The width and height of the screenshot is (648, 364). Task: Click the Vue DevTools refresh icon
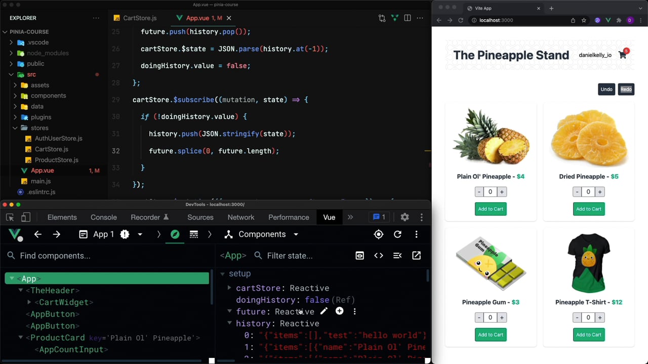click(x=397, y=235)
